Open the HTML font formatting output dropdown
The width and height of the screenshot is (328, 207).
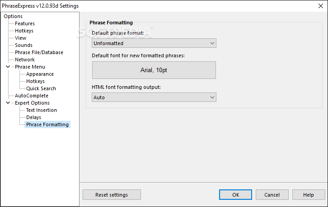pyautogui.click(x=154, y=97)
